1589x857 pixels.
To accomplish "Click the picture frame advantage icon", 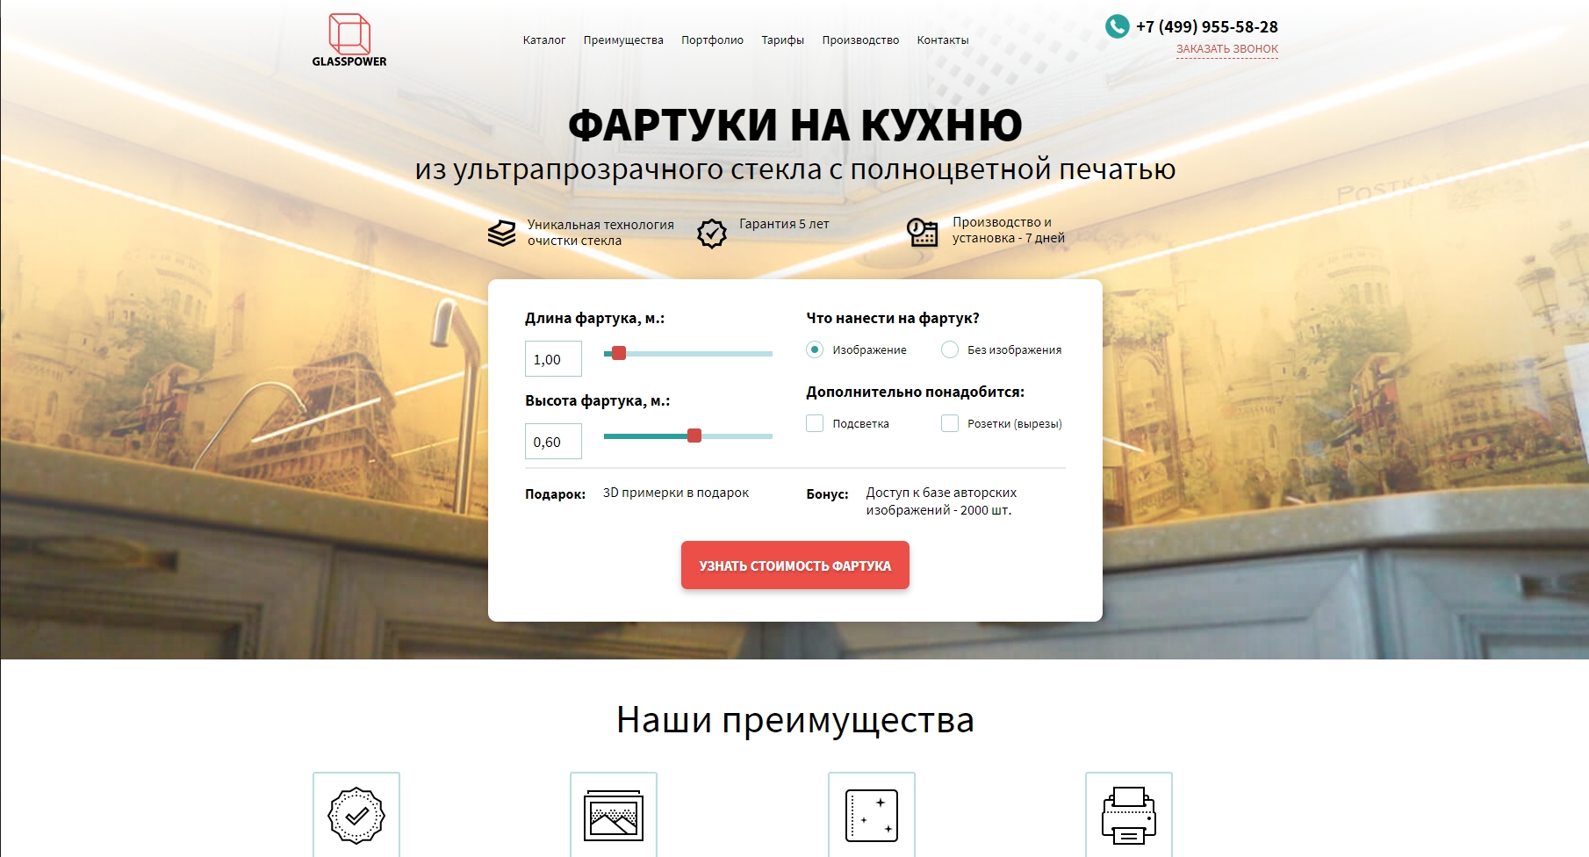I will 614,816.
